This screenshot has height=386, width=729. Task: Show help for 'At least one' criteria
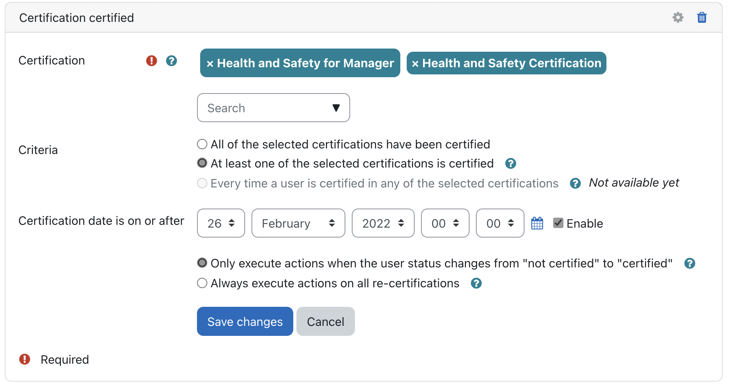pos(510,164)
